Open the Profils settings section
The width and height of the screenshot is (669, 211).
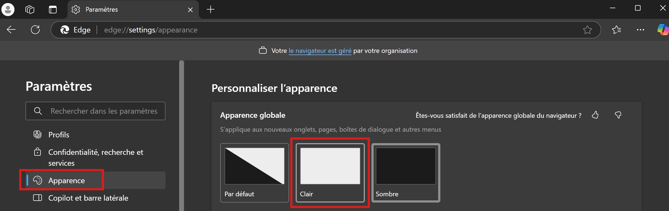pyautogui.click(x=95, y=134)
